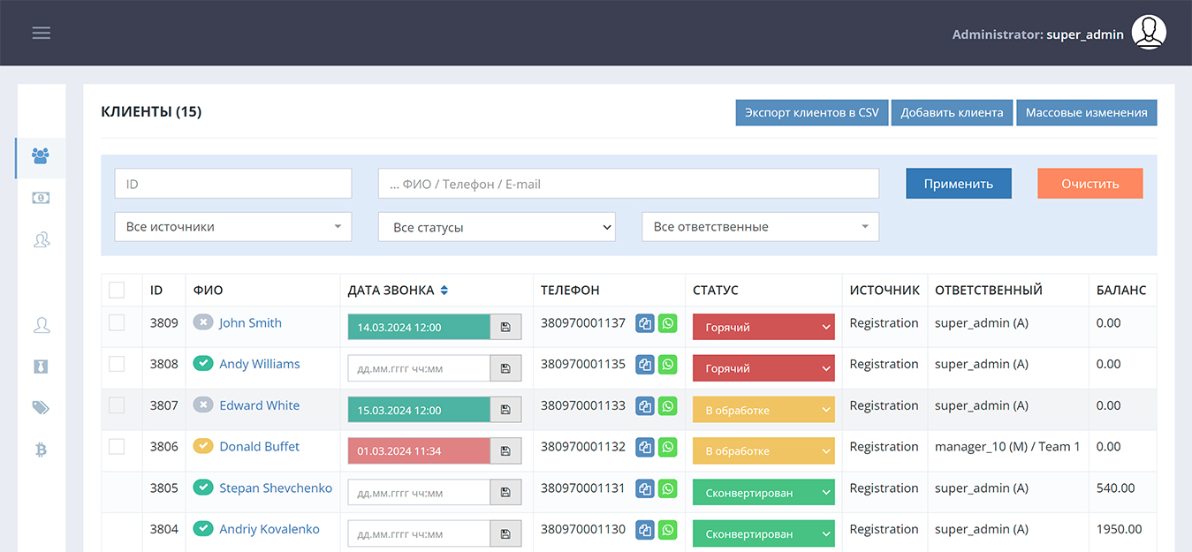This screenshot has width=1192, height=552.
Task: Select the checkbox for Donald Buffet
Action: (x=117, y=447)
